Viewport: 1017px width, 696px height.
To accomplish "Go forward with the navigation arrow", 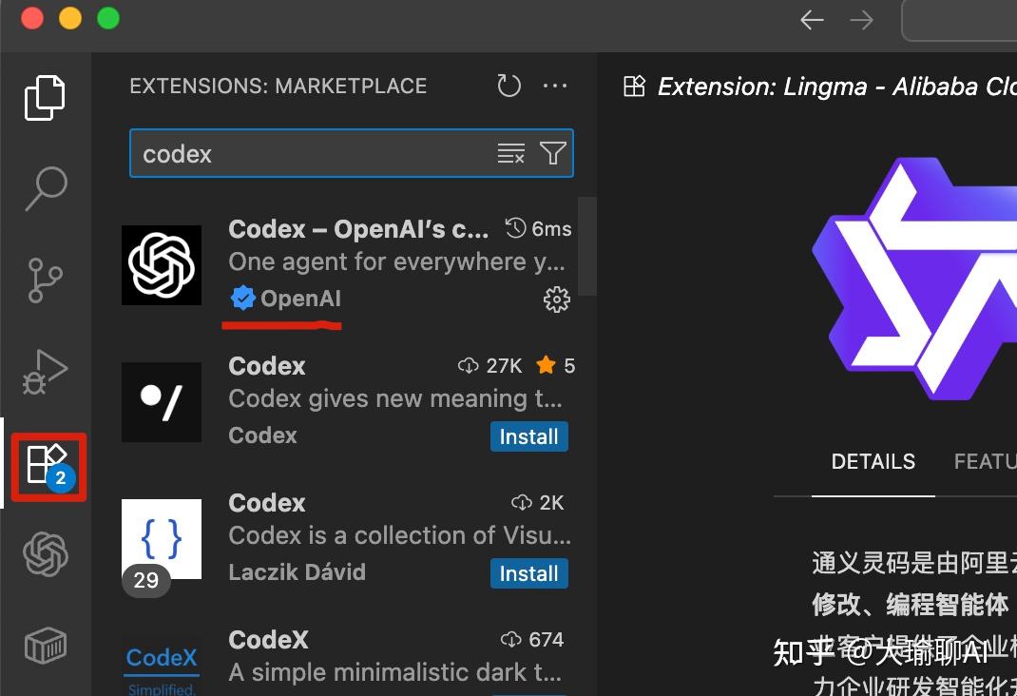I will tap(861, 20).
